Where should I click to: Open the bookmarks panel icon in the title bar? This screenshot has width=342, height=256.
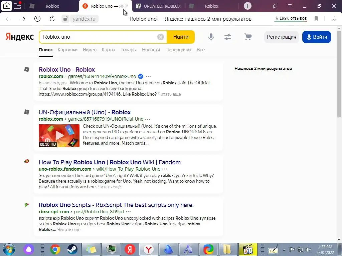tap(275, 6)
